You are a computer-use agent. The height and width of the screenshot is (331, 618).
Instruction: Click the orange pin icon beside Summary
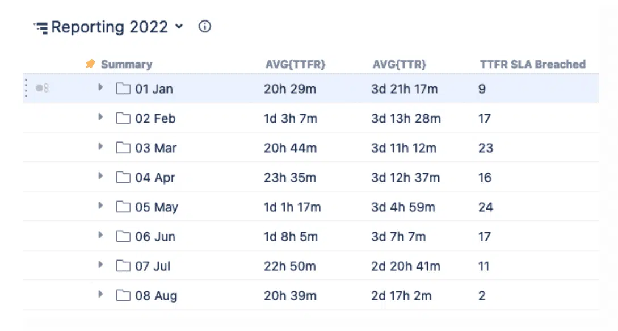[90, 64]
